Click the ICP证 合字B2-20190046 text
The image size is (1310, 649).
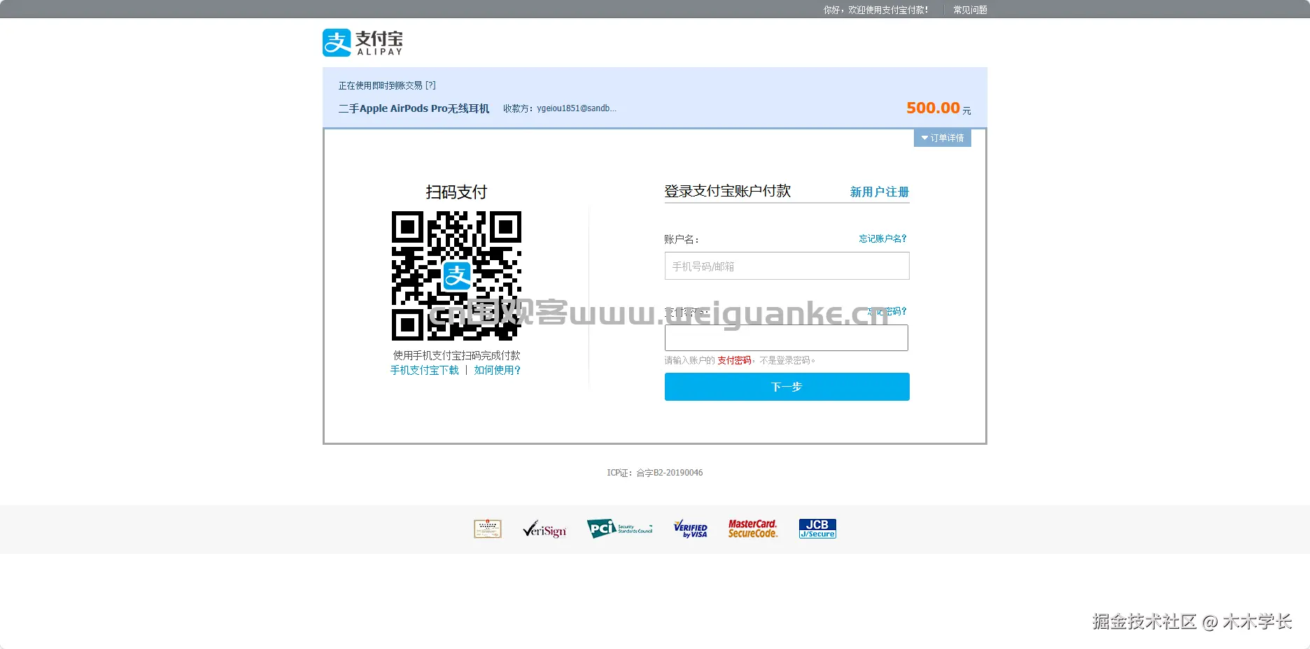655,473
